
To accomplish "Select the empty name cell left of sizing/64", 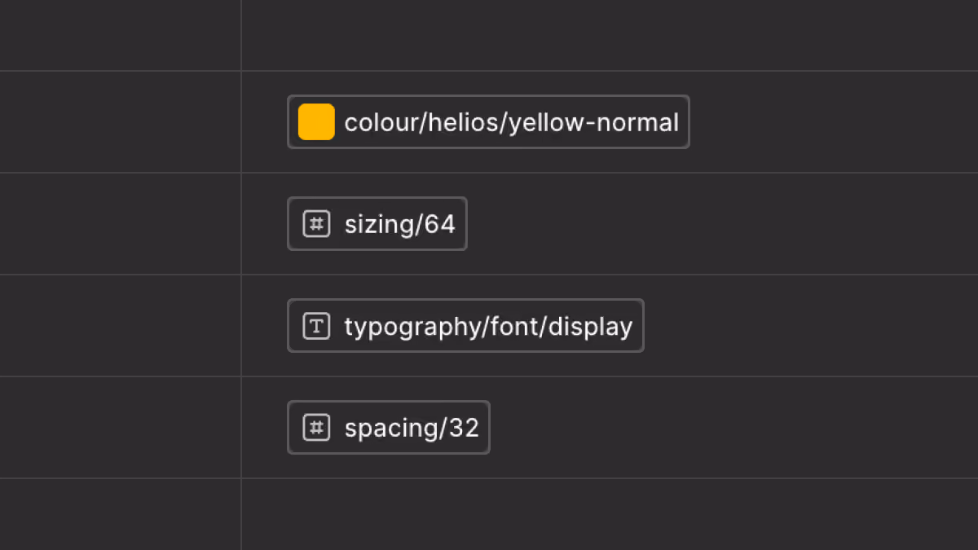I will pos(121,224).
